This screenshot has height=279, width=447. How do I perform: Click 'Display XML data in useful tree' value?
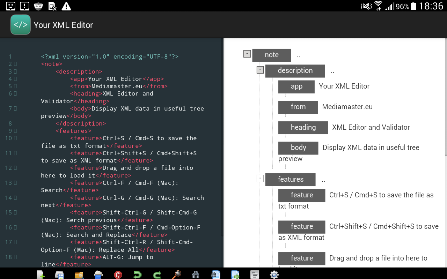pos(371,148)
